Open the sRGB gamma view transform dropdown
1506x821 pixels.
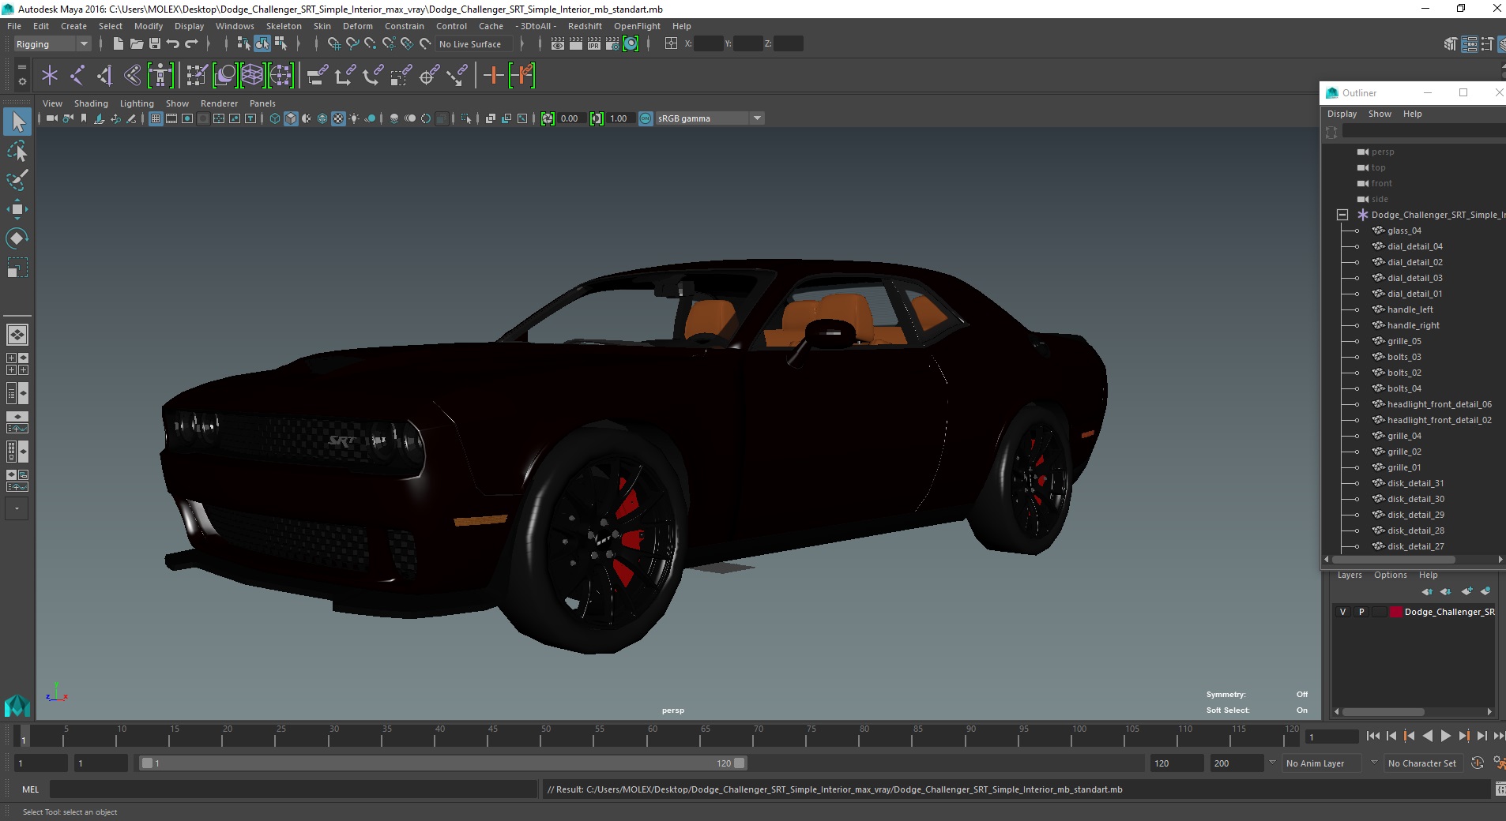[x=710, y=118]
